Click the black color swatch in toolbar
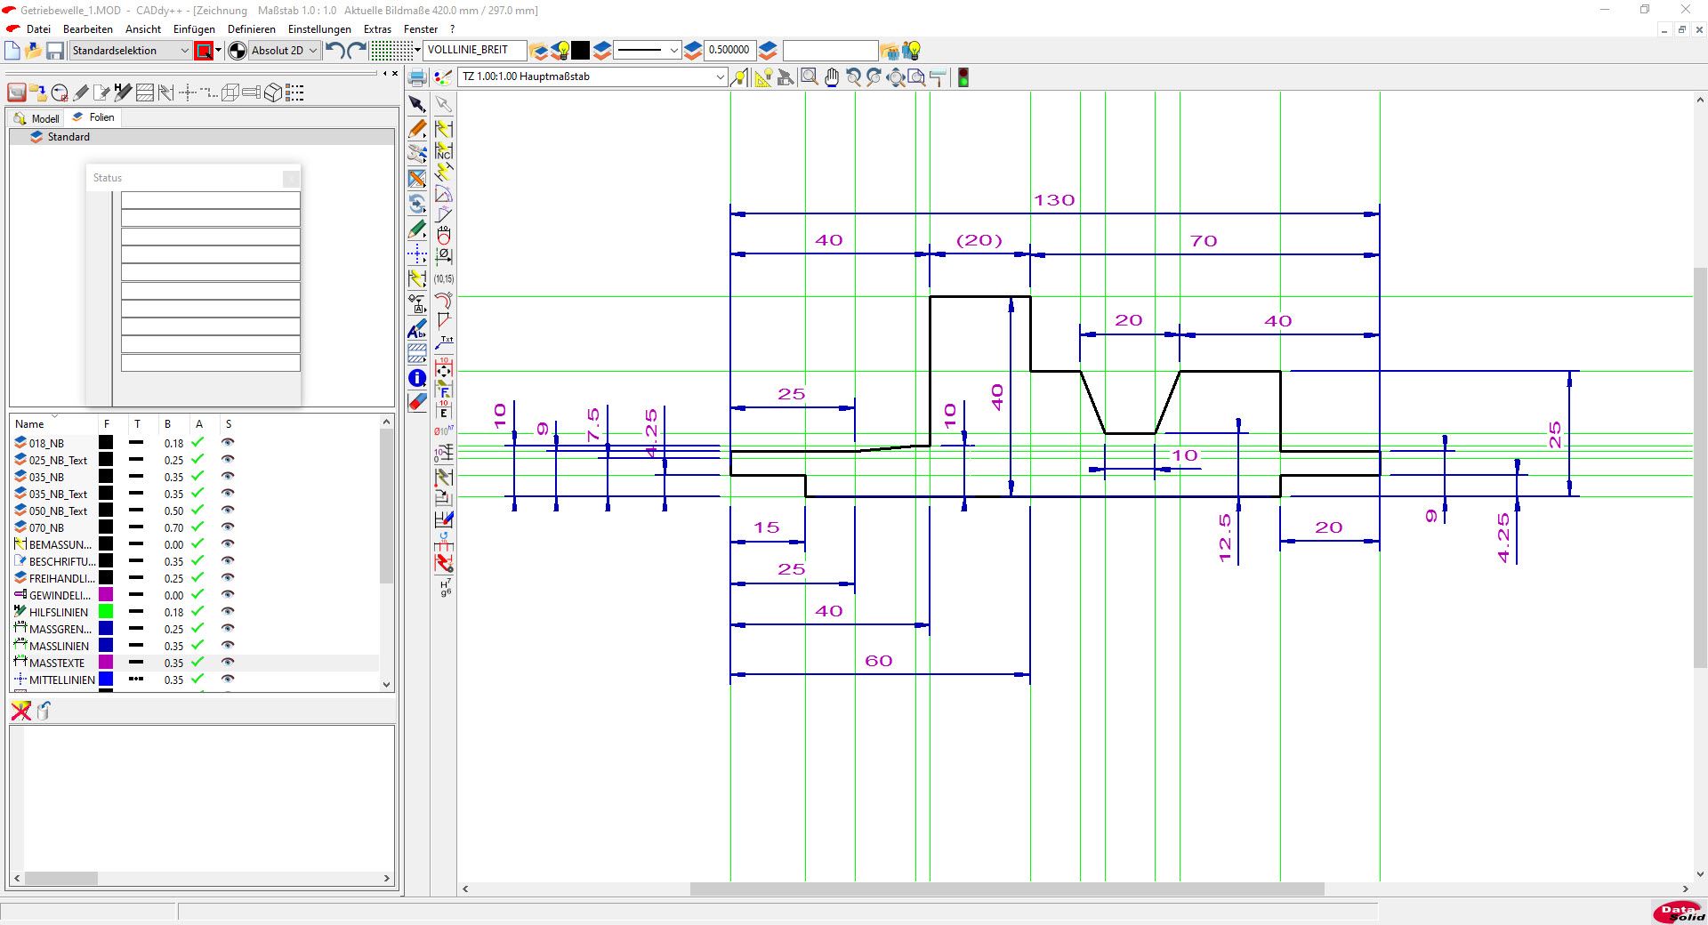The image size is (1708, 925). [580, 51]
